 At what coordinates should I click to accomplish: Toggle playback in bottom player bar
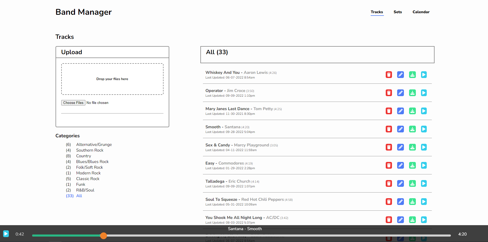(6, 234)
